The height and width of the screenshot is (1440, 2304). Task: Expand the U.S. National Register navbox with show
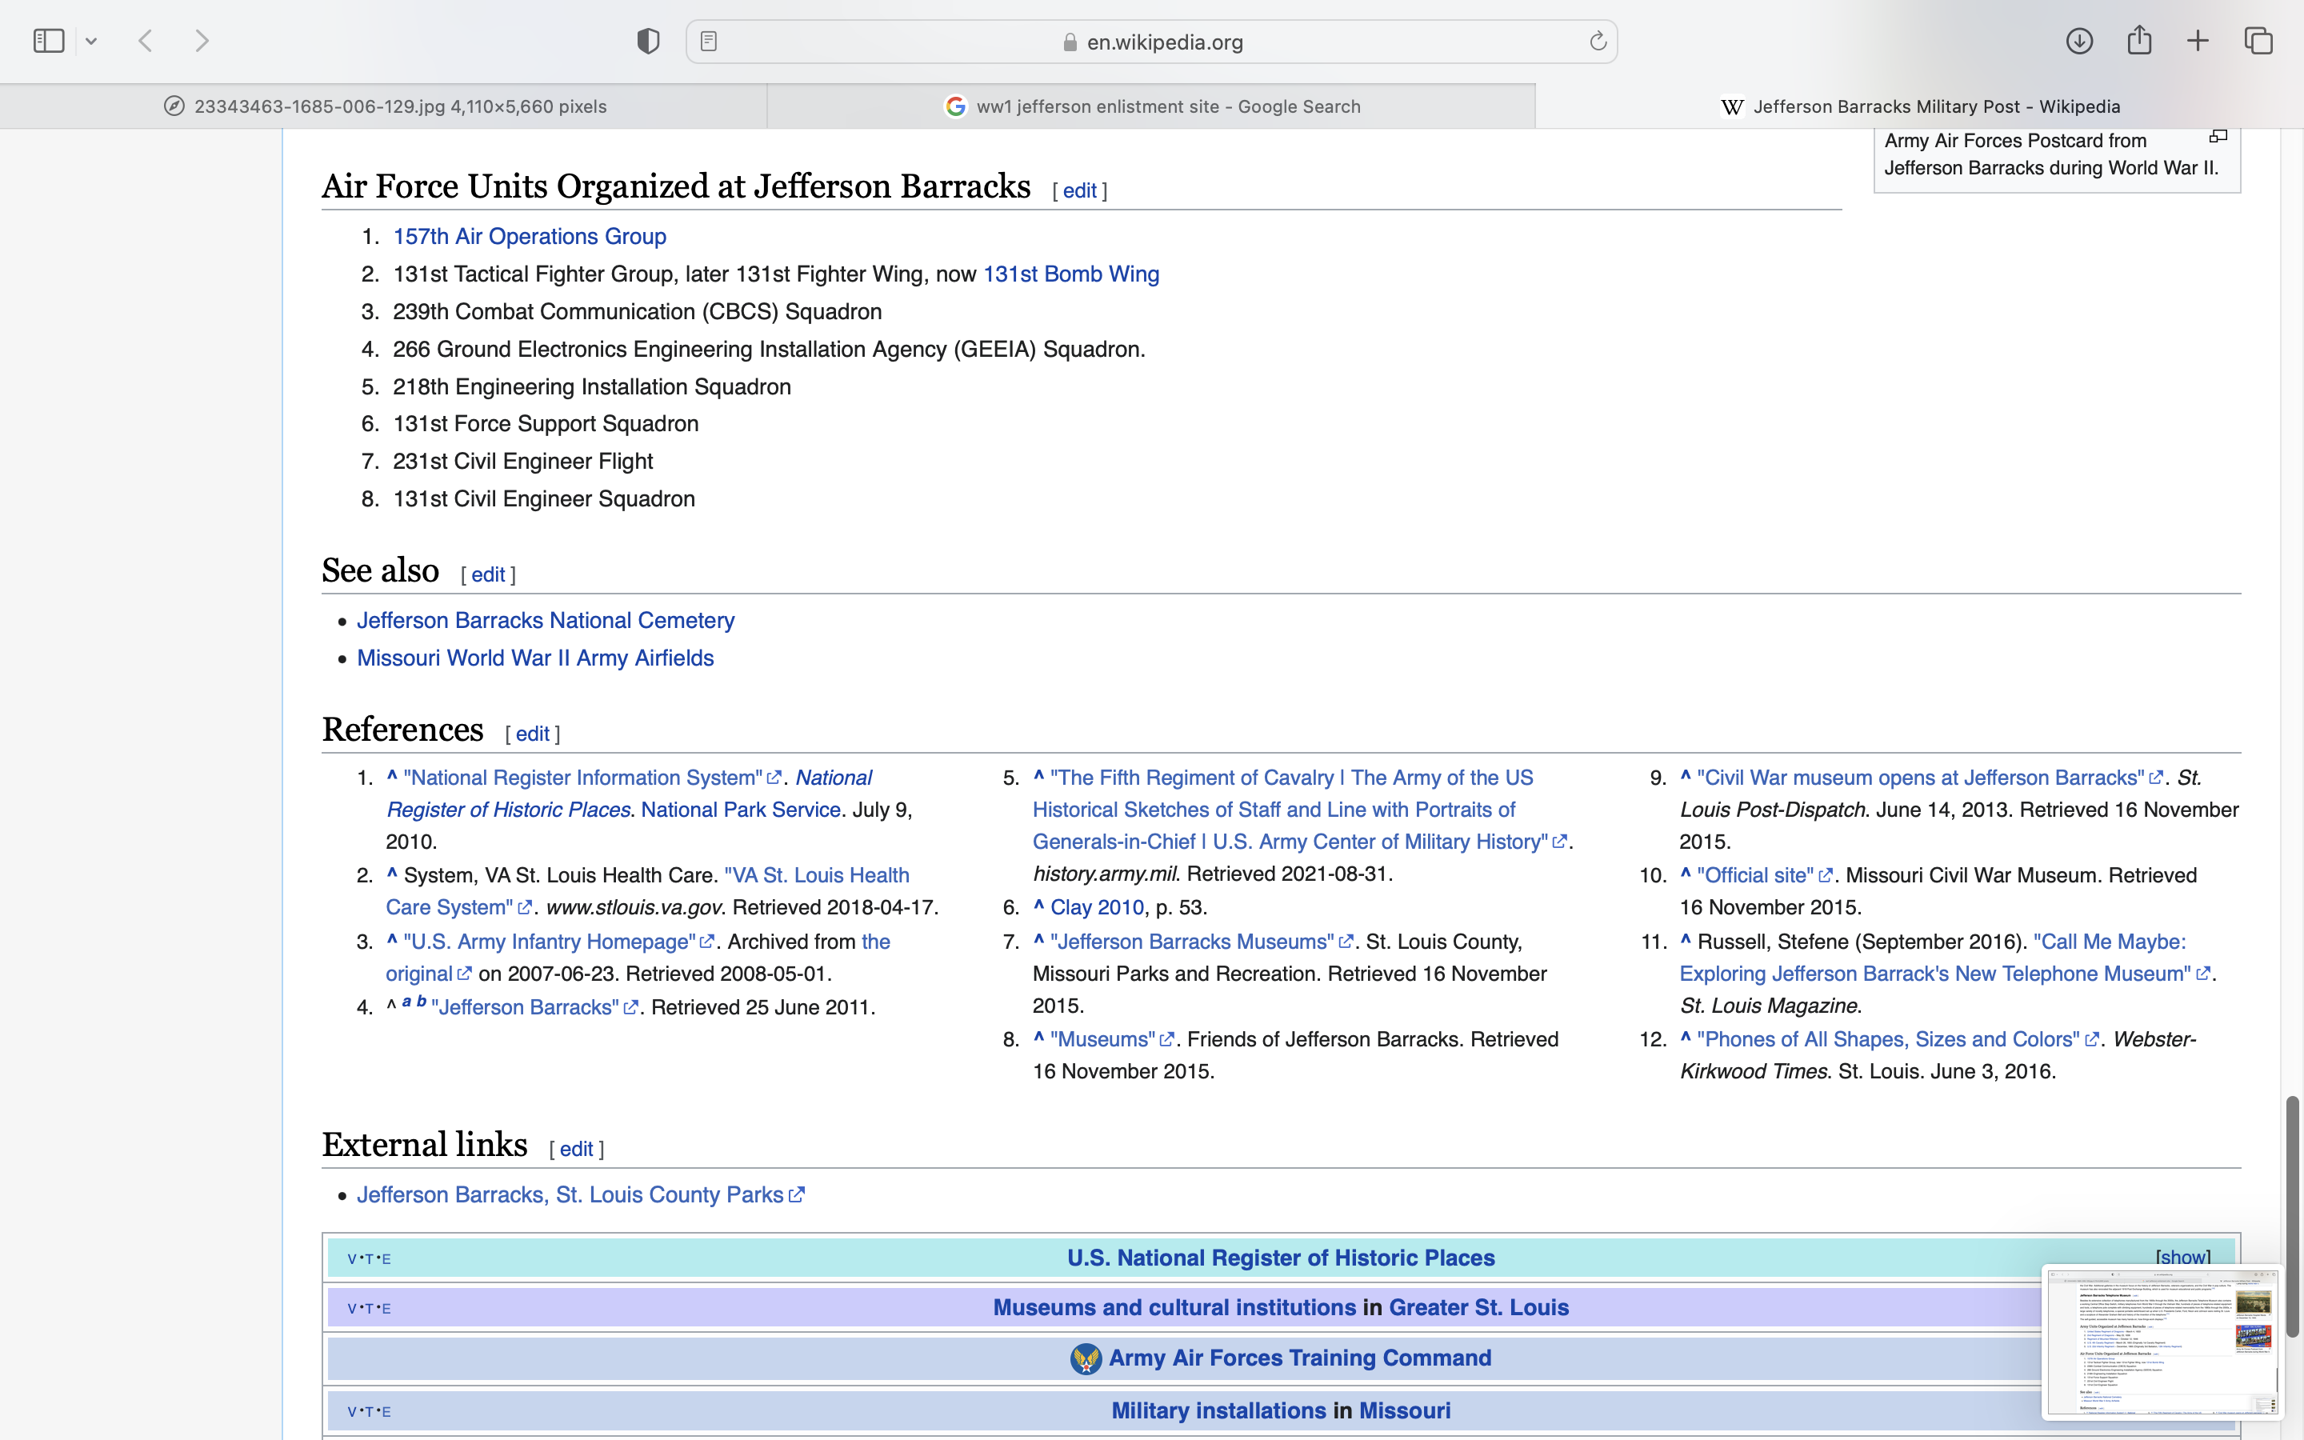(2182, 1257)
